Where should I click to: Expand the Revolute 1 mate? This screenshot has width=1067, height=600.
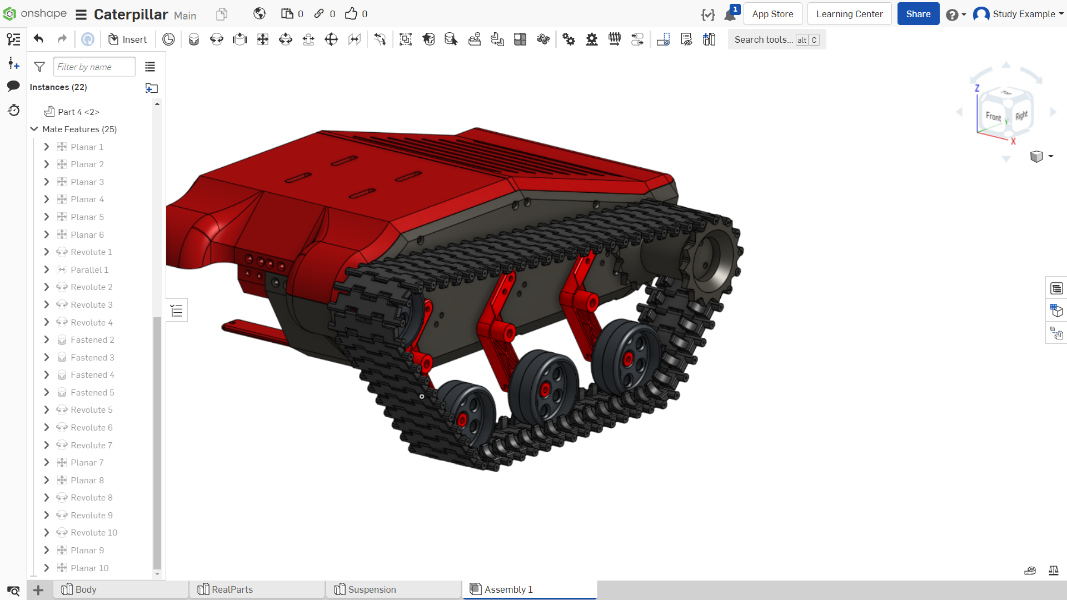tap(47, 252)
